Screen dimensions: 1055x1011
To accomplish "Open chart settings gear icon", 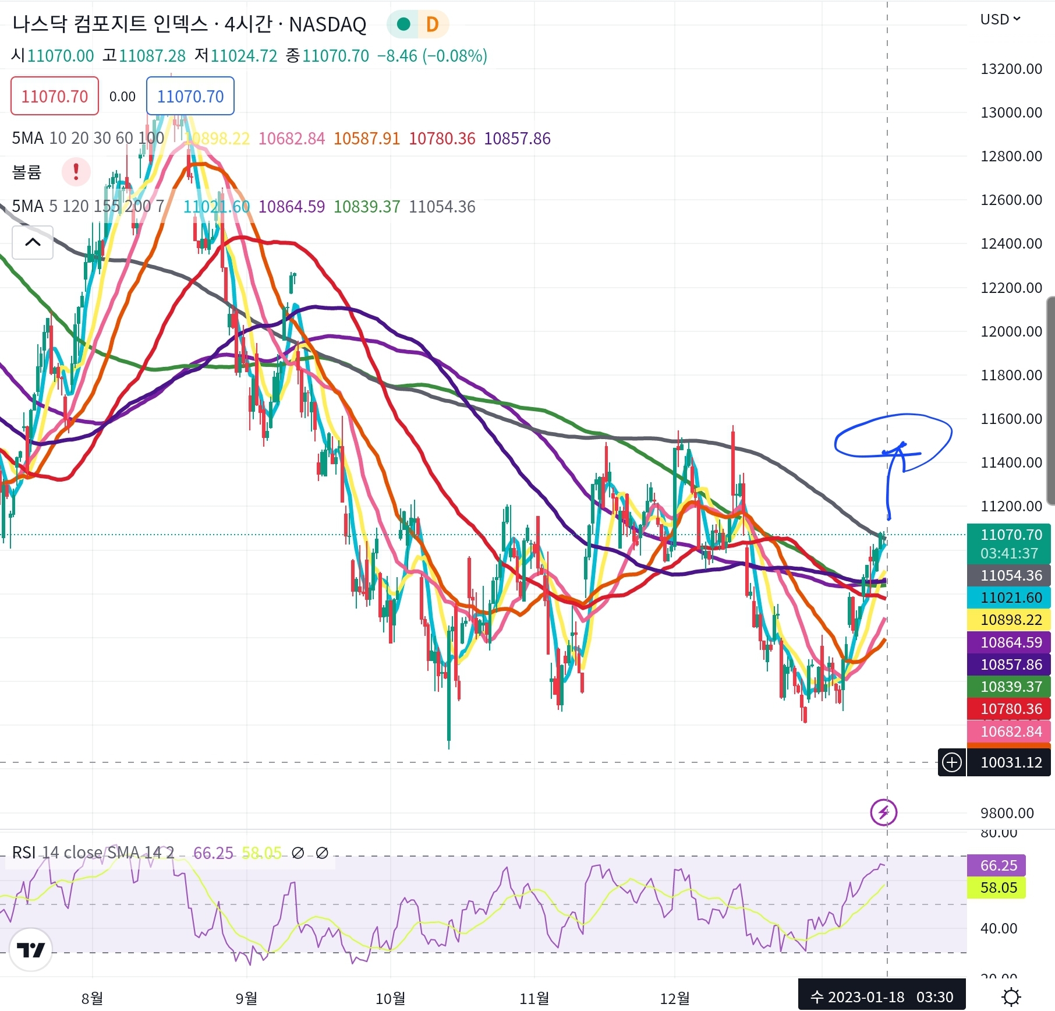I will (x=1012, y=997).
